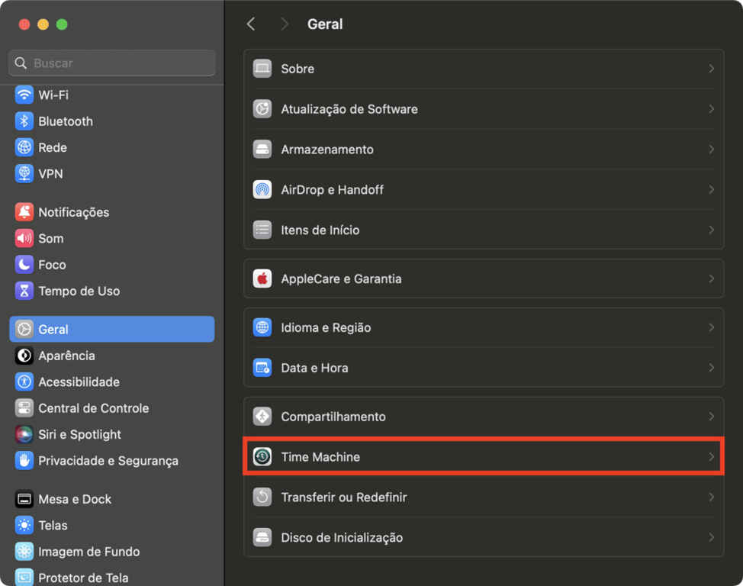Click the Armazenamento disk icon
The width and height of the screenshot is (743, 586).
coord(262,150)
